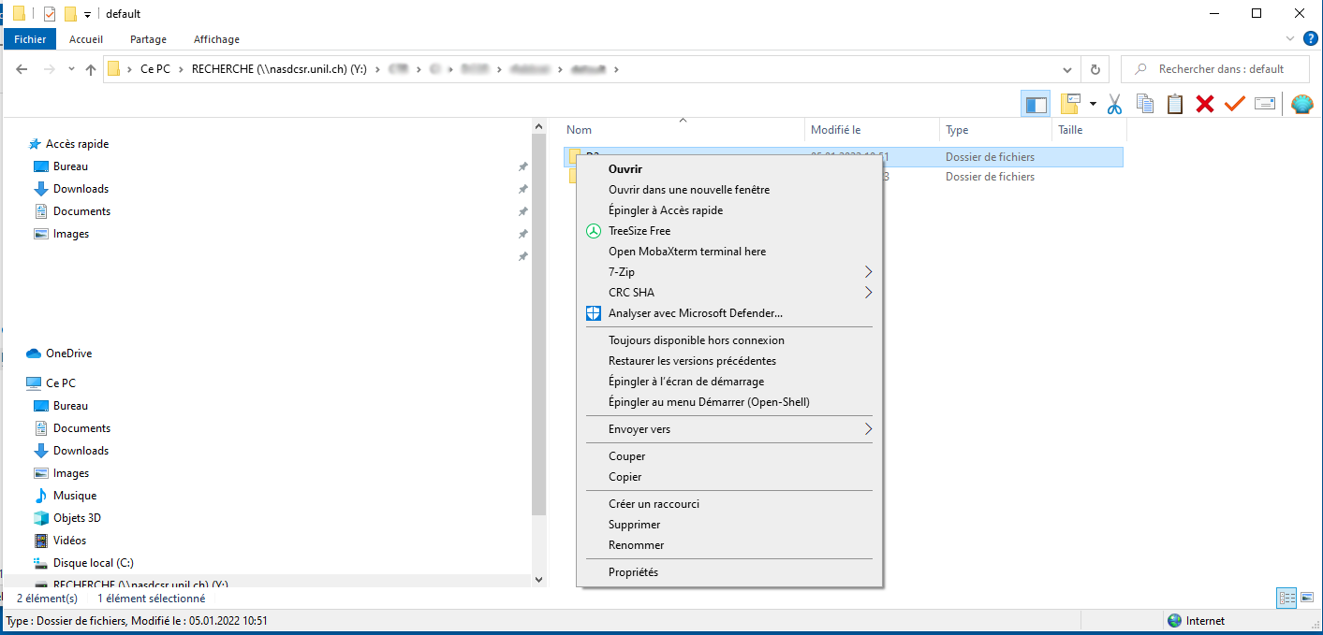Click the scissors Cut icon in toolbar
The width and height of the screenshot is (1323, 635).
[1114, 104]
